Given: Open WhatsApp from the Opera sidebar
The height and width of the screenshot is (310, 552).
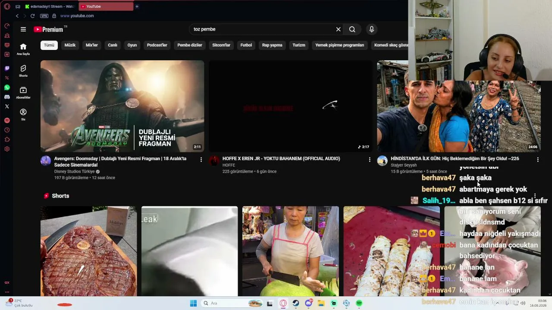Looking at the screenshot, I should (7, 87).
